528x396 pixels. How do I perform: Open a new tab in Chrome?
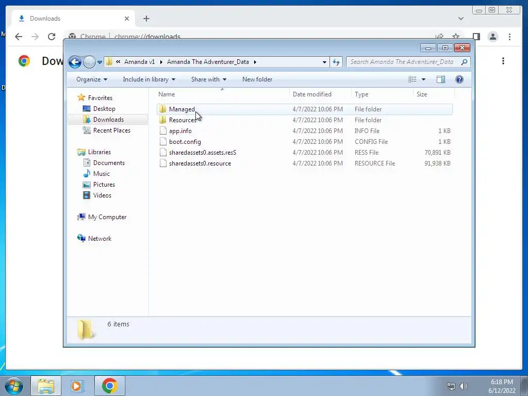point(146,19)
